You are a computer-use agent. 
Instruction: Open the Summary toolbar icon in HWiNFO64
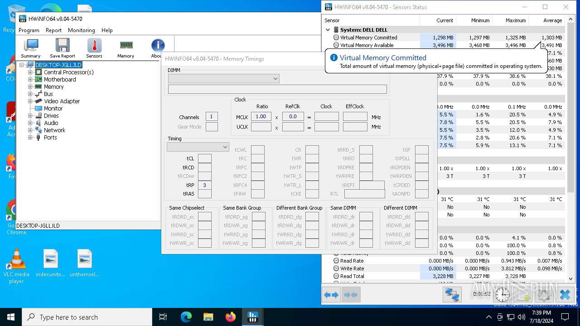(x=31, y=48)
